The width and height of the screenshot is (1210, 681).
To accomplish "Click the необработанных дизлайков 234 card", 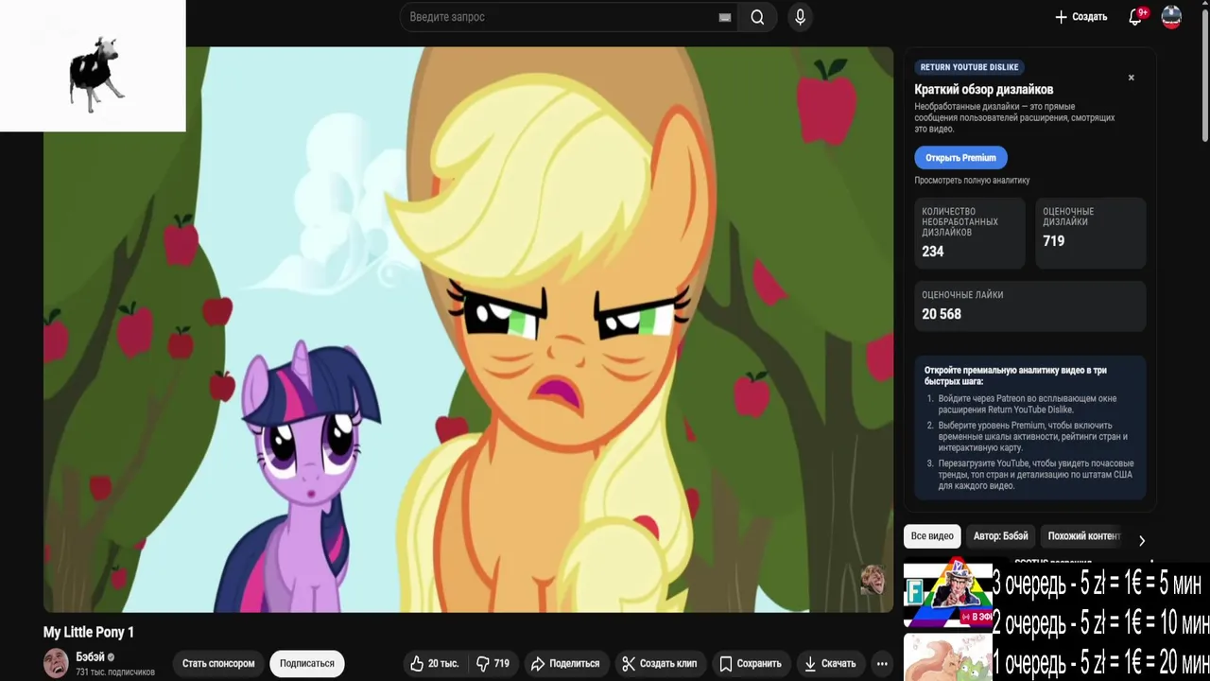I will 970,233.
